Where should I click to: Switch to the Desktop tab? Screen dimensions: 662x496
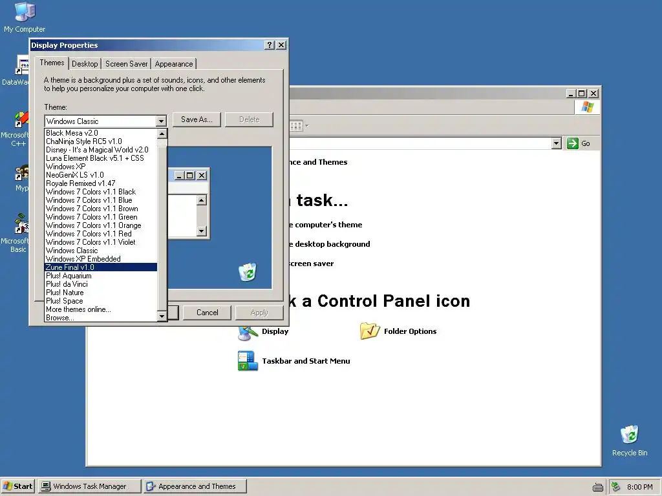point(85,64)
